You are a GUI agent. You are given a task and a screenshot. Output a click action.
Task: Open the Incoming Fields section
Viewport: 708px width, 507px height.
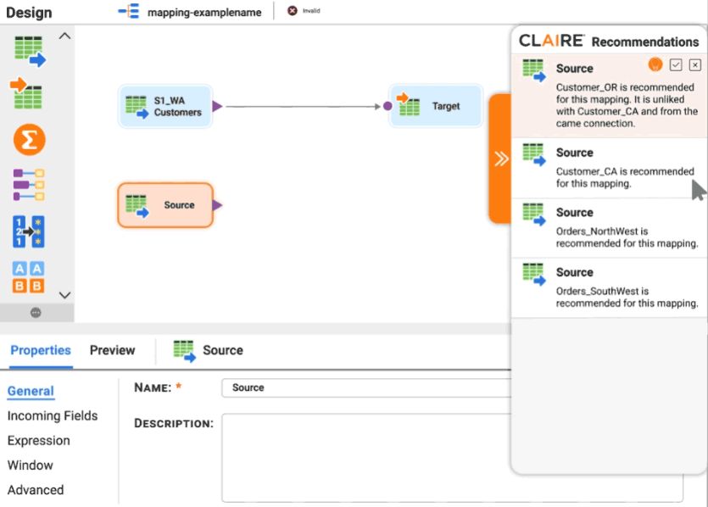click(53, 415)
